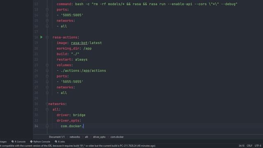Click the 'driver: bridge' line
This screenshot has width=263, height=148.
pyautogui.click(x=71, y=115)
